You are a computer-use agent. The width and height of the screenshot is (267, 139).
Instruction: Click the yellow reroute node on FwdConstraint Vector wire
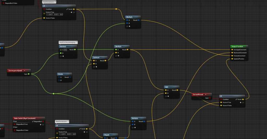(116, 9)
